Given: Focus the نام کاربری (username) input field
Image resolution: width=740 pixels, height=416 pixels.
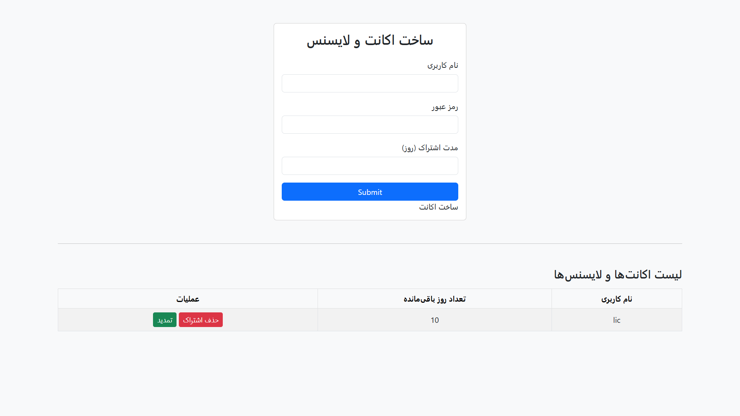Looking at the screenshot, I should 370,83.
